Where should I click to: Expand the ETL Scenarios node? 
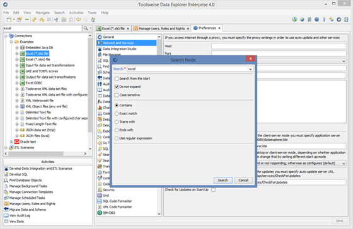tap(6, 148)
